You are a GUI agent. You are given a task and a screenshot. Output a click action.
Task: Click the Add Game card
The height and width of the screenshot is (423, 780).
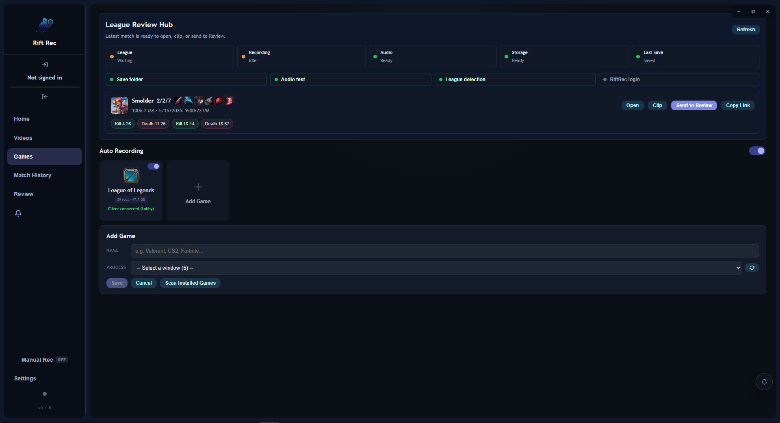coord(198,191)
